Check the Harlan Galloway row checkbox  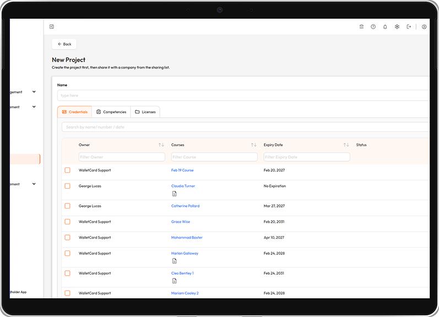pyautogui.click(x=67, y=253)
